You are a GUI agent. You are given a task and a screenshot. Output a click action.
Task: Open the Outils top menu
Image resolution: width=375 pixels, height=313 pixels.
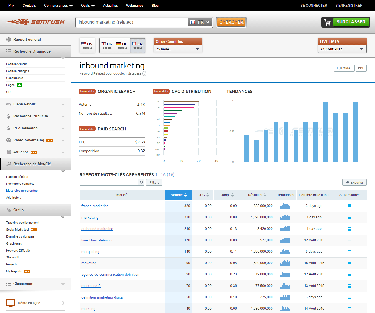pyautogui.click(x=88, y=6)
